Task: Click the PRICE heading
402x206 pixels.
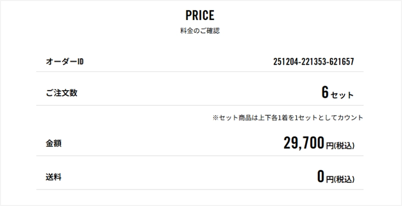Action: (x=200, y=15)
